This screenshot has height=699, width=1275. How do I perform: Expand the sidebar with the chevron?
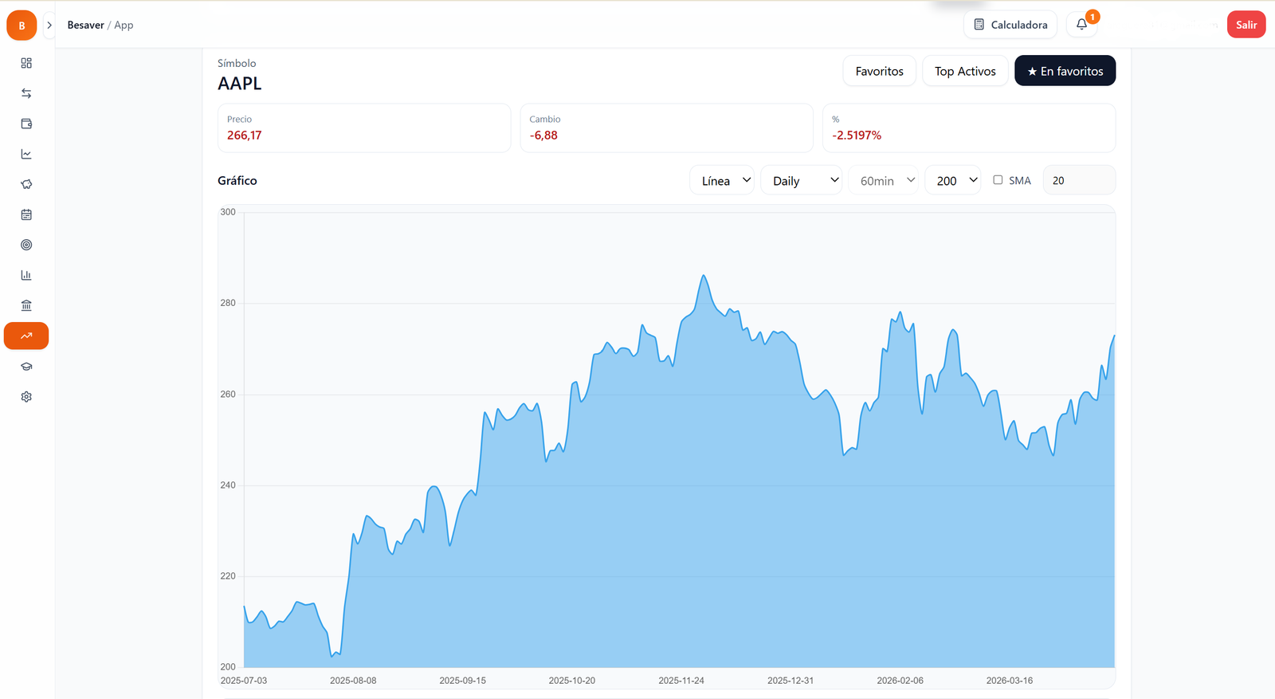pos(49,26)
